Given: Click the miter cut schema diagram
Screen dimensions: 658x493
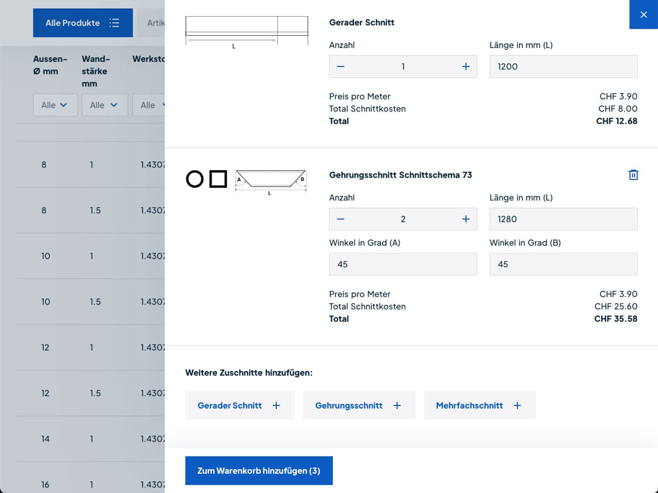Looking at the screenshot, I should [x=270, y=181].
